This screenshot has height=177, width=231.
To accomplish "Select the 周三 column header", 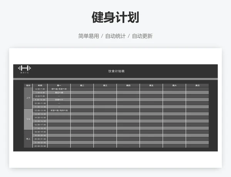I will [x=105, y=85].
